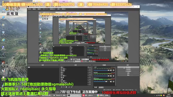The image size is (173, 97).
Task: Click the 退出 exit button in controls
Action: [128, 75]
